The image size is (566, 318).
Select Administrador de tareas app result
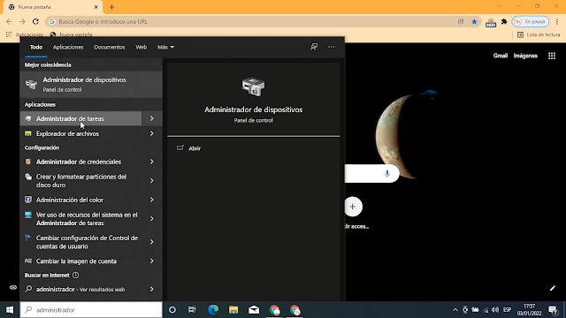[80, 118]
